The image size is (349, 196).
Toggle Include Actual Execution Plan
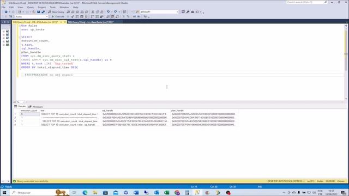pos(93,17)
